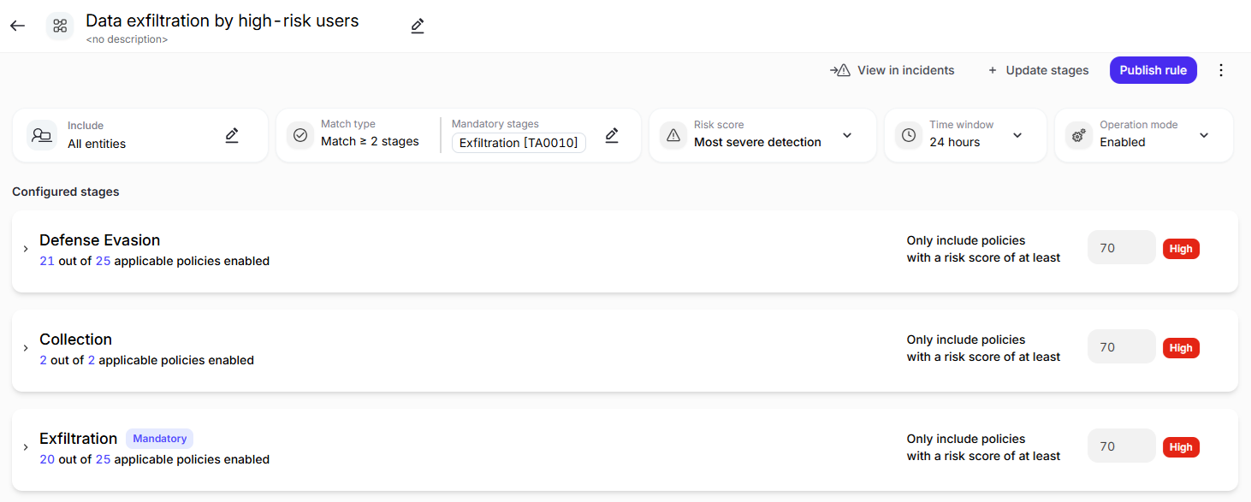Viewport: 1251px width, 502px height.
Task: Open the more options kebab menu
Action: point(1221,70)
